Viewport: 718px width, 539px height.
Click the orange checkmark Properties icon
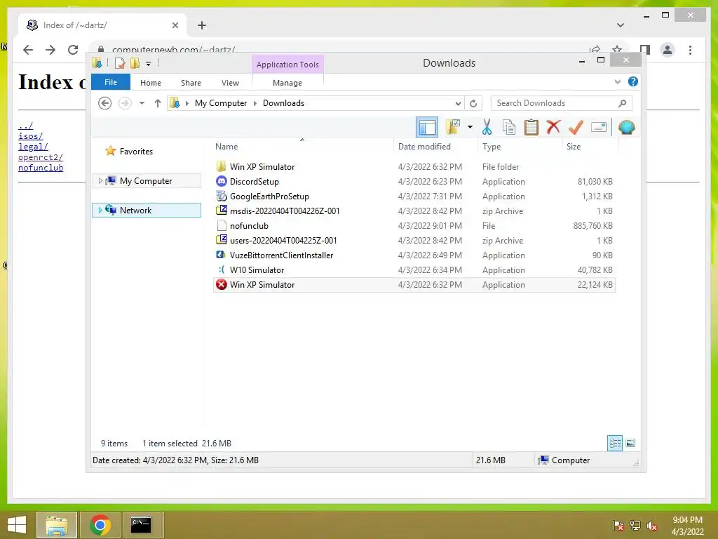coord(576,127)
